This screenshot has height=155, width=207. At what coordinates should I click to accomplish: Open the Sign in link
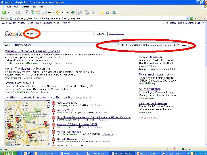click(200, 23)
